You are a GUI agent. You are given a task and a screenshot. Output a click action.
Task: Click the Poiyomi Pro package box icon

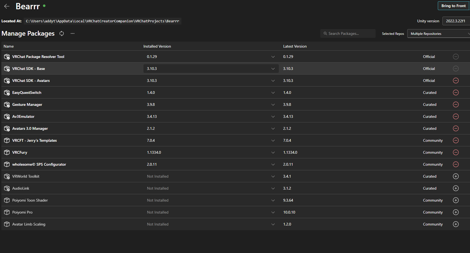[7, 212]
